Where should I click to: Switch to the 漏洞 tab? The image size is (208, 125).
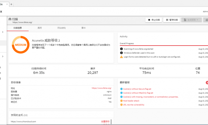coord(40,28)
